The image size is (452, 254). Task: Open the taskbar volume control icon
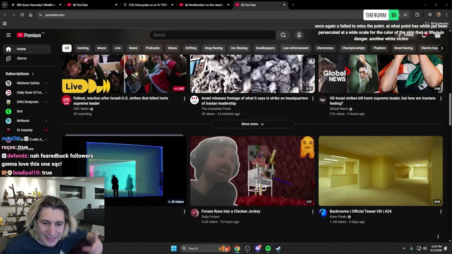(424, 248)
